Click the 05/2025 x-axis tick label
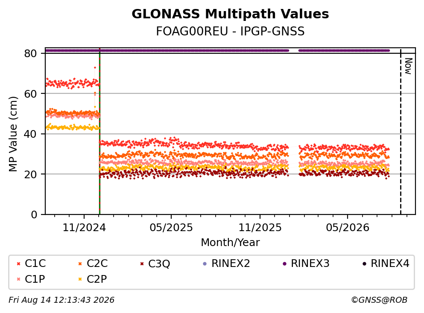 (x=171, y=228)
